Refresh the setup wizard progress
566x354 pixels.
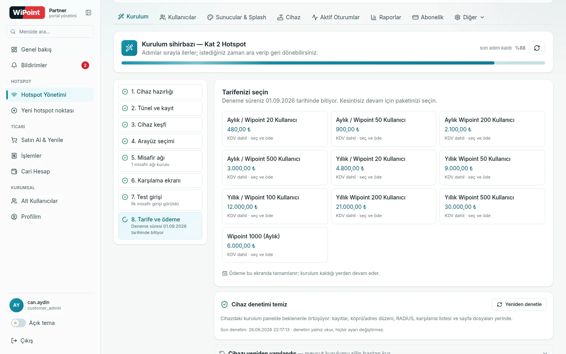[537, 48]
